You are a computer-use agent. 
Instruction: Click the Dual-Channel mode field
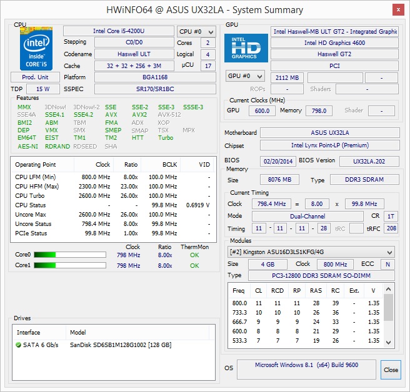click(307, 216)
